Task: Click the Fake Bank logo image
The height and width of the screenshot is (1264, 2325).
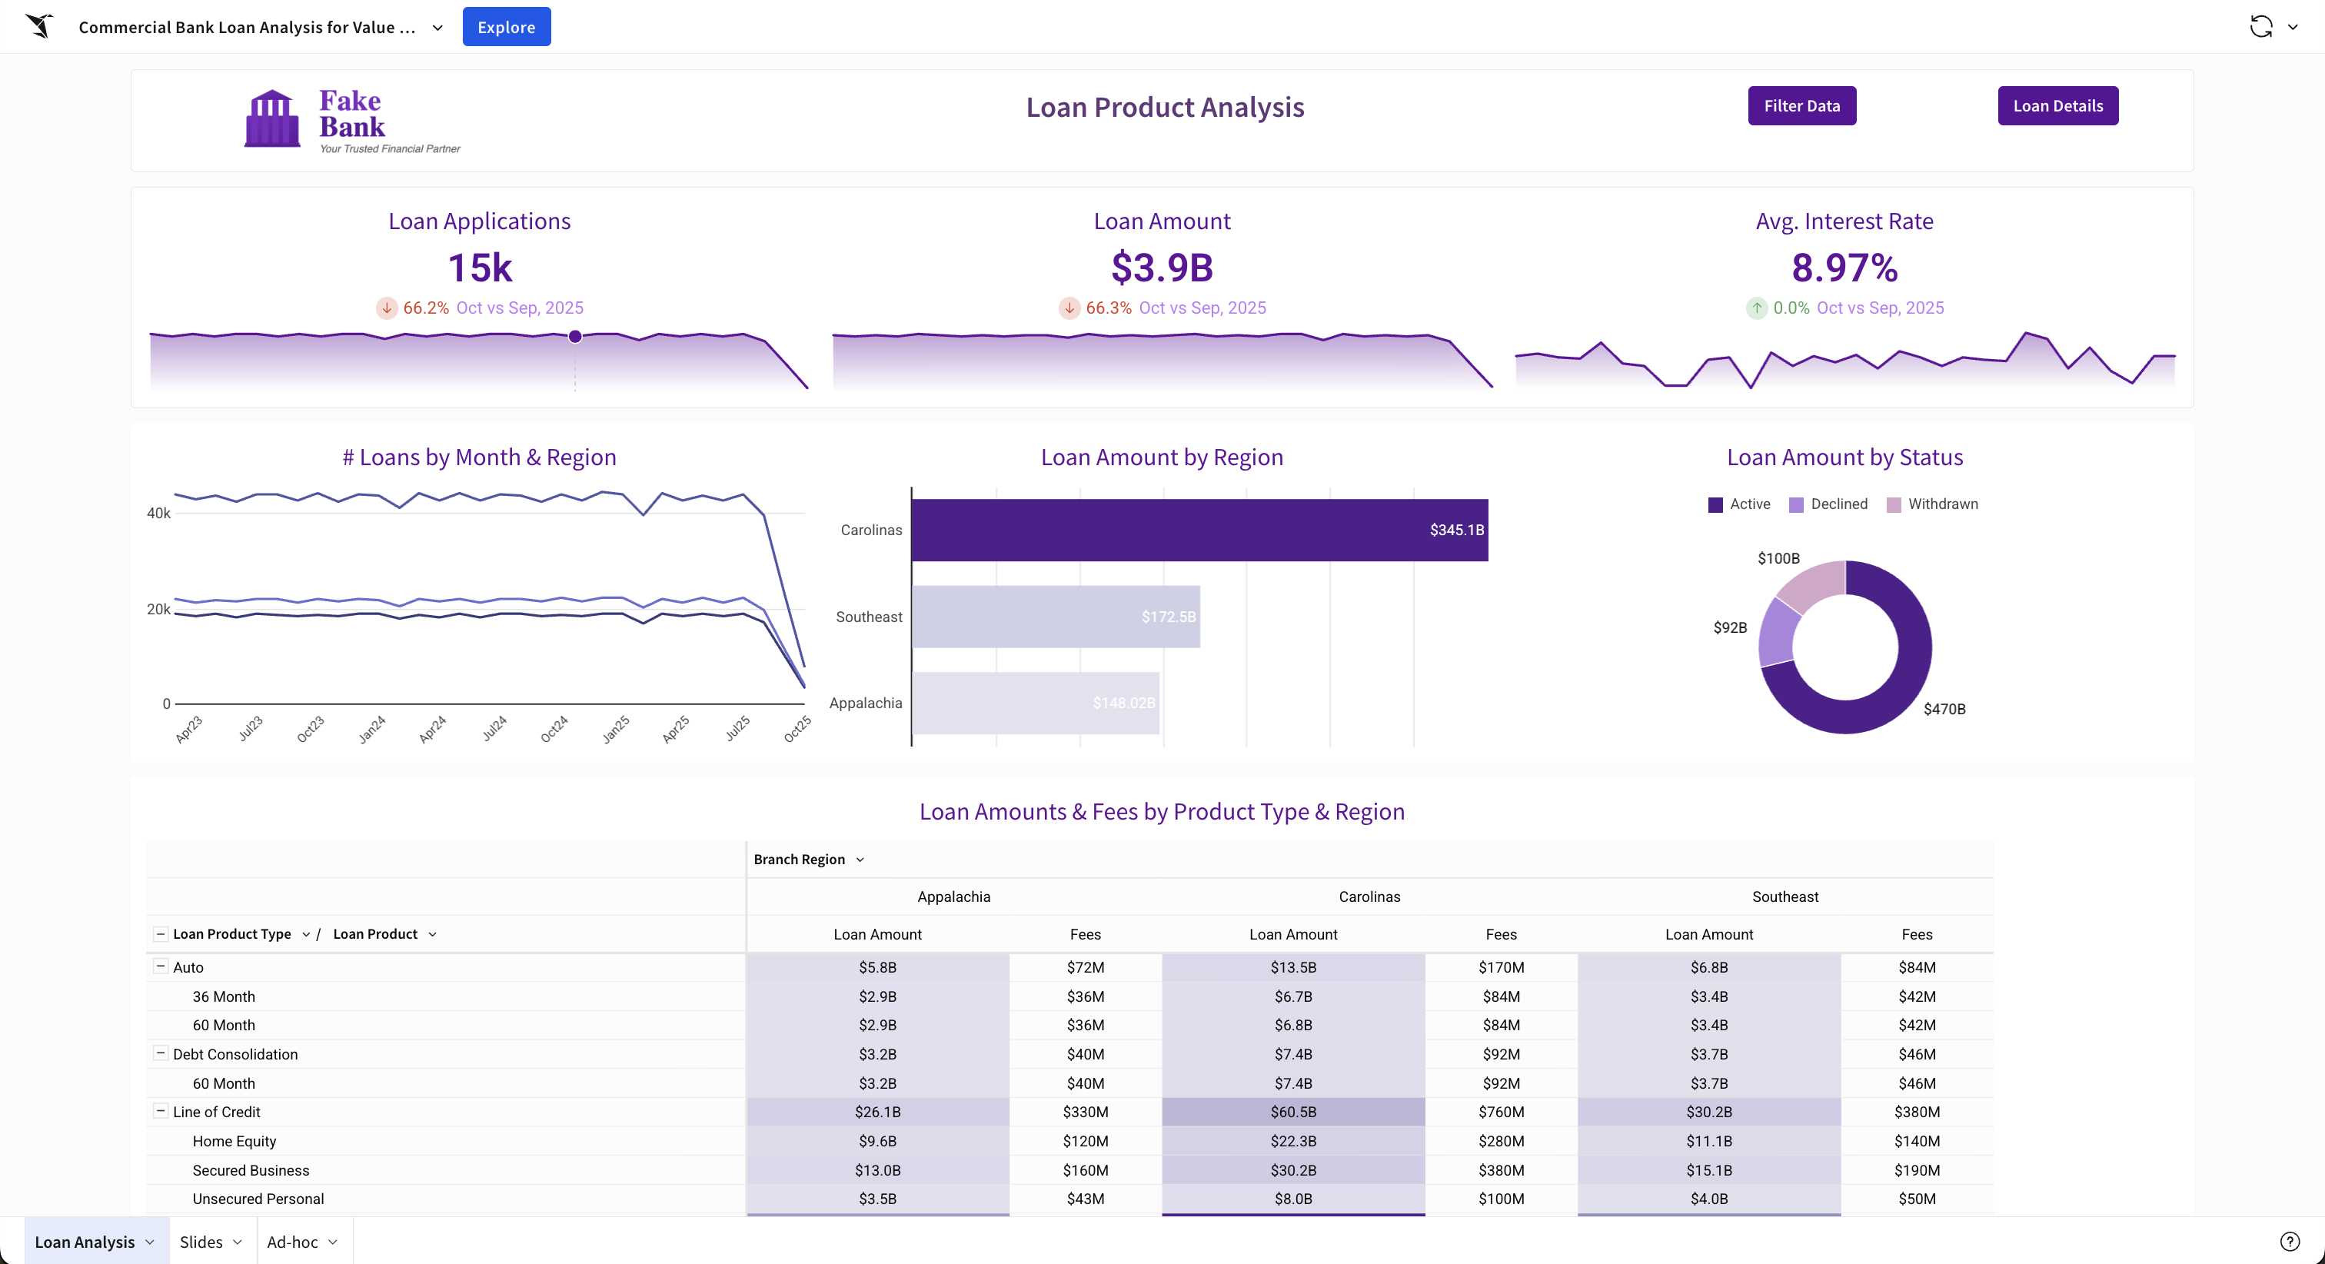Action: pos(352,119)
